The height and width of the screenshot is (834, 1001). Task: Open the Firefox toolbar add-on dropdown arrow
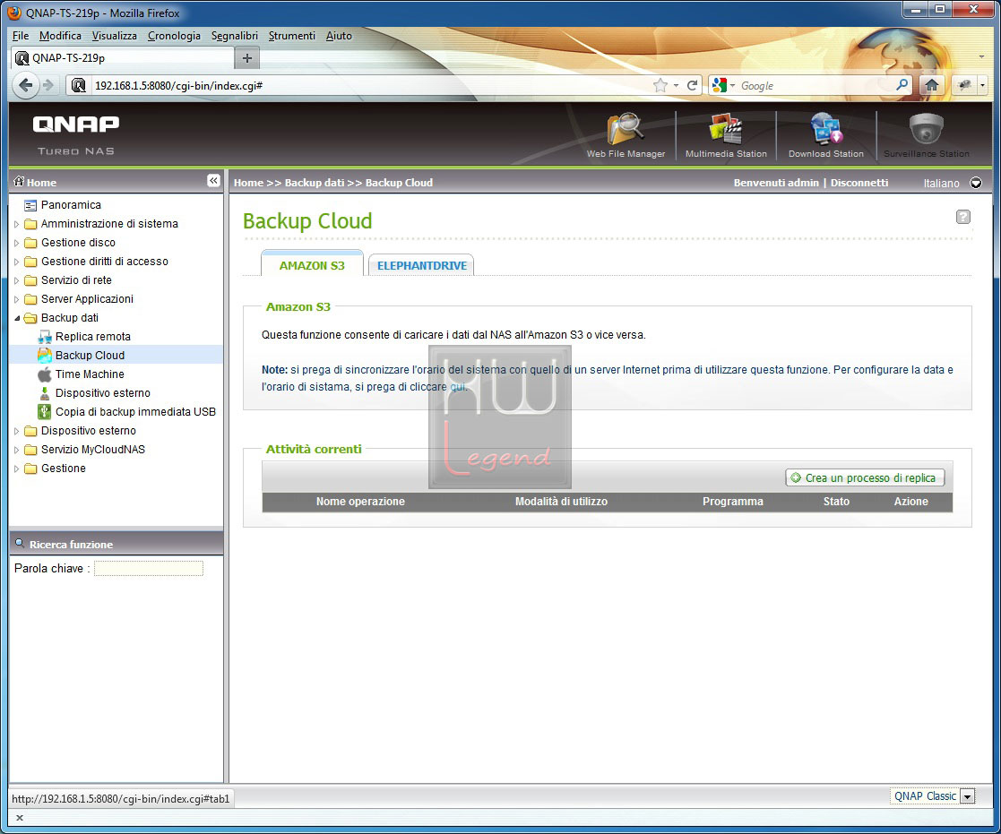[x=982, y=85]
